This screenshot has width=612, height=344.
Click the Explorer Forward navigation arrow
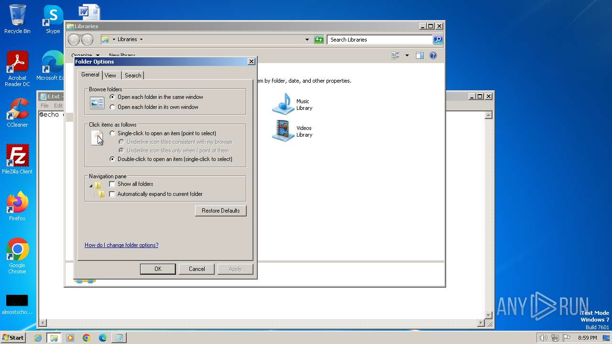(87, 40)
